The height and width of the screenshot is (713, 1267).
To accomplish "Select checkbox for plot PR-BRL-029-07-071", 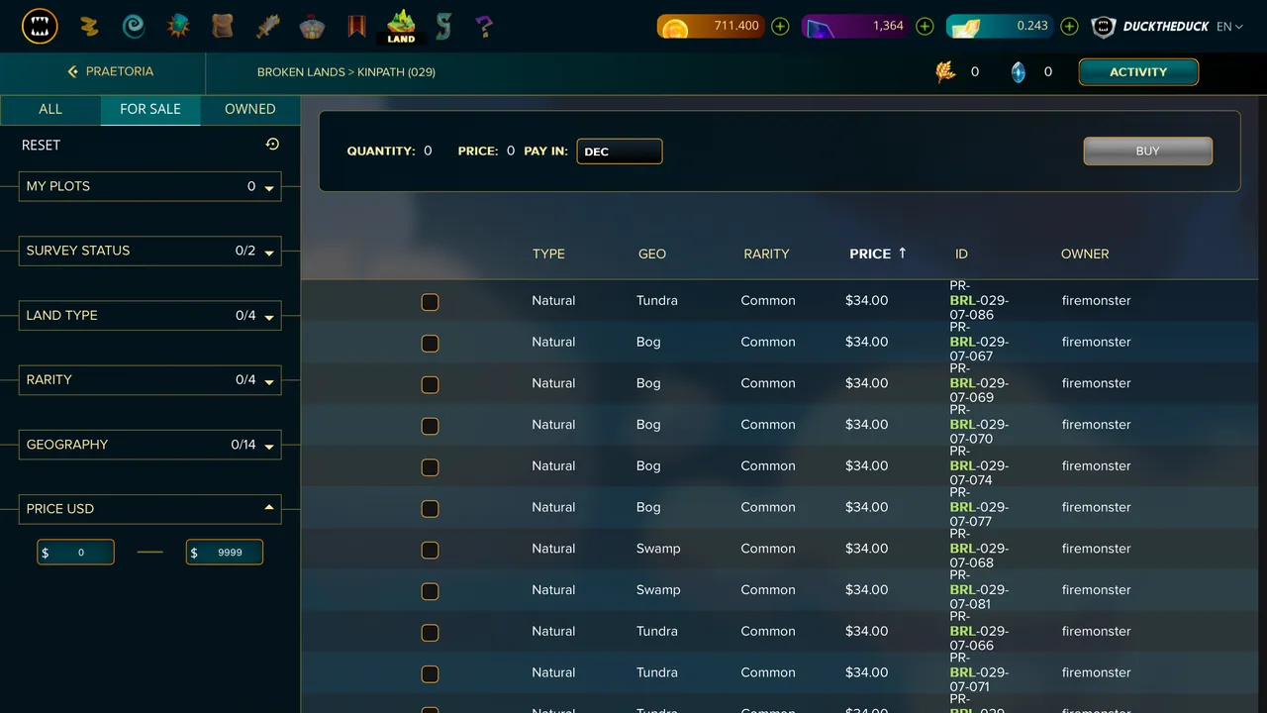I will tap(430, 673).
